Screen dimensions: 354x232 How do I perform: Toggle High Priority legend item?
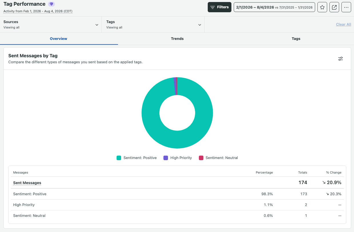click(178, 158)
